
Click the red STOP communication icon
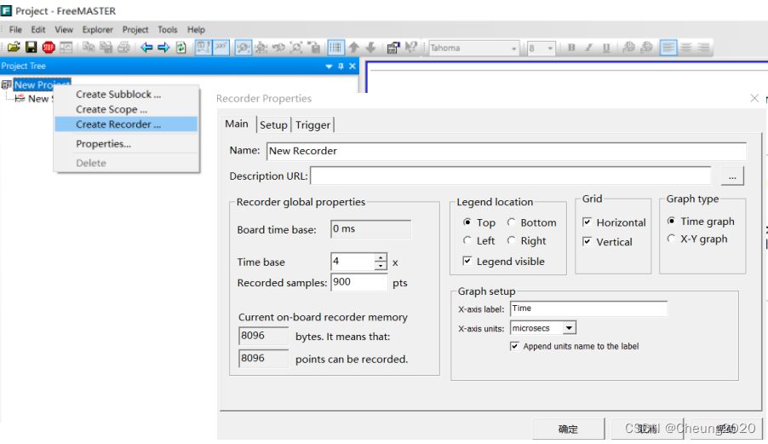pos(49,48)
